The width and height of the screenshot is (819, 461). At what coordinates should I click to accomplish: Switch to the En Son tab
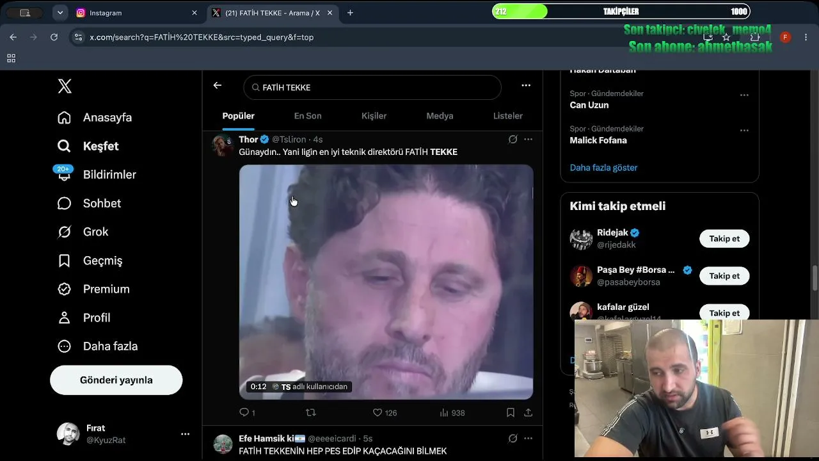click(308, 116)
